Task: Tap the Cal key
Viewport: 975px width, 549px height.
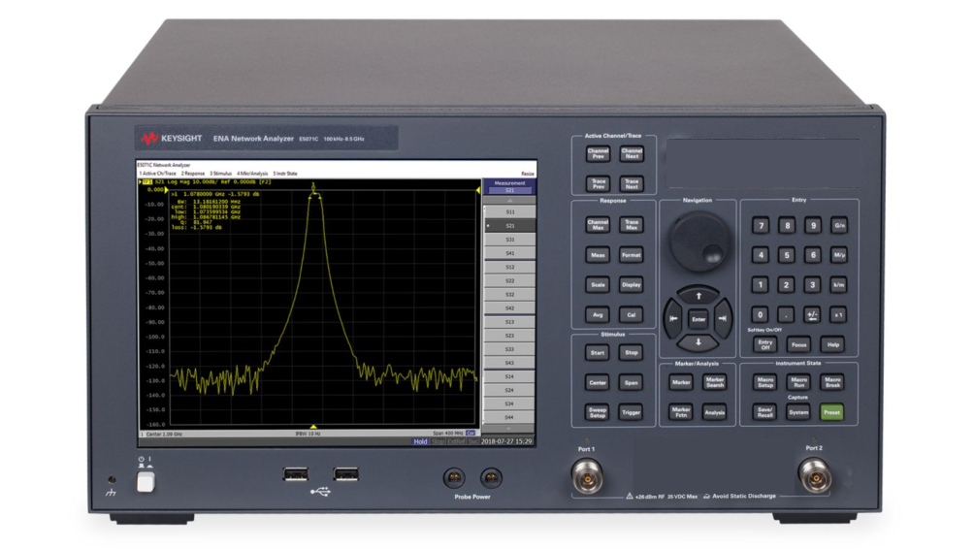Action: (632, 314)
